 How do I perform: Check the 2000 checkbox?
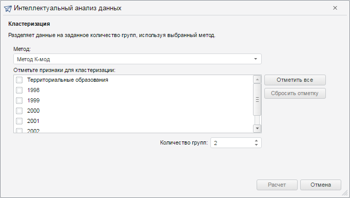tap(19, 111)
